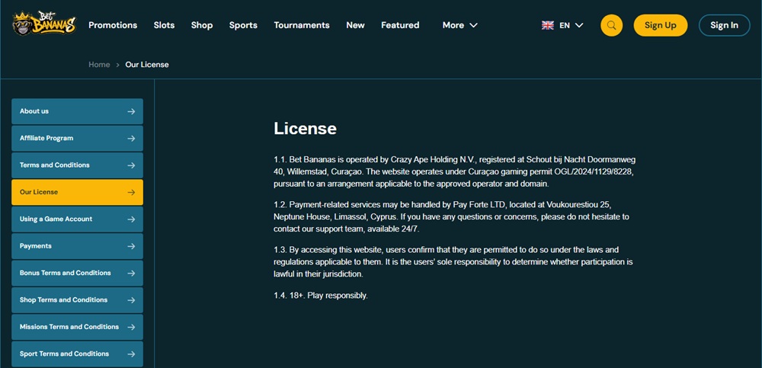Click paragraph 1.2 about Pay Forte LTD

(x=451, y=216)
